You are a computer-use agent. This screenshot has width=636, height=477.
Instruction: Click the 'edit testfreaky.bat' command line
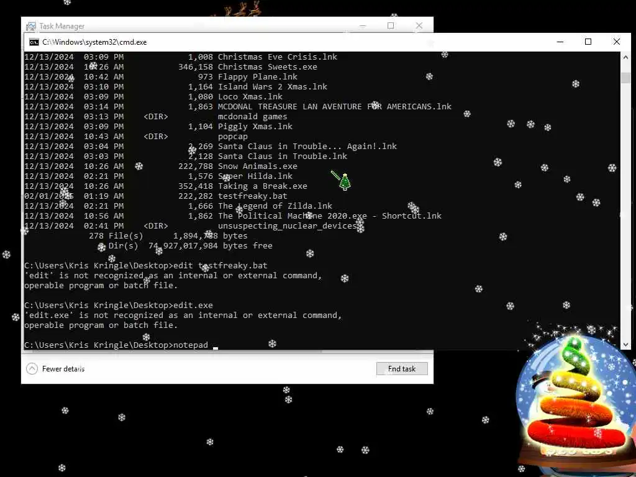(x=145, y=266)
